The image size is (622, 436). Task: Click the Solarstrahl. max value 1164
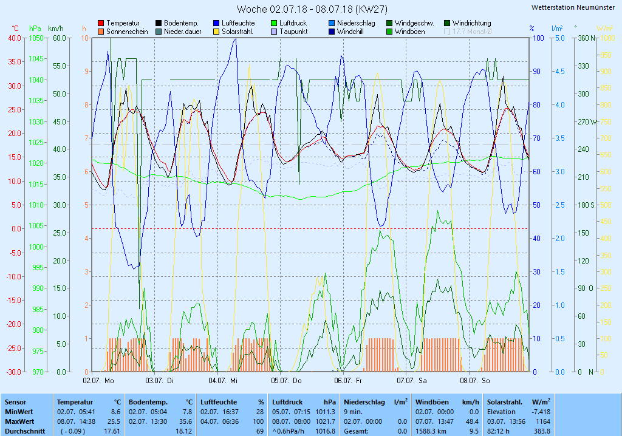tap(543, 421)
